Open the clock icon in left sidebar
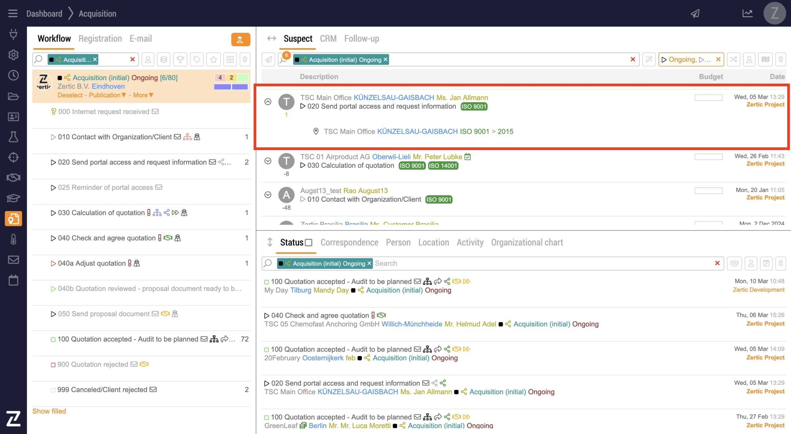The width and height of the screenshot is (791, 434). point(13,75)
